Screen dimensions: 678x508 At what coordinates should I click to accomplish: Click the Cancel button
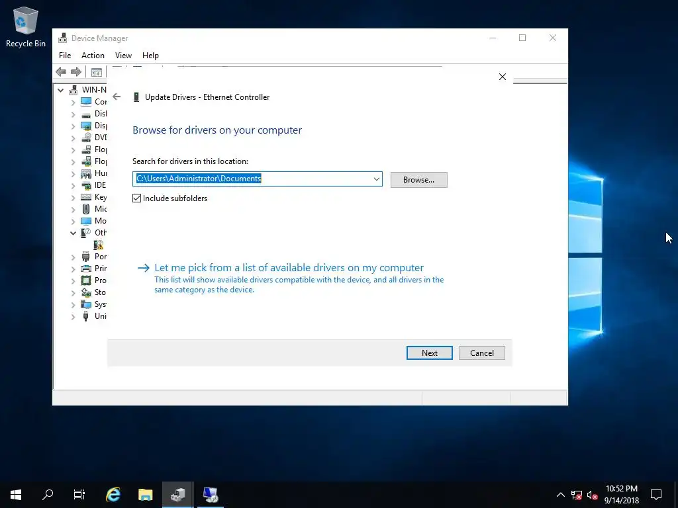click(482, 353)
